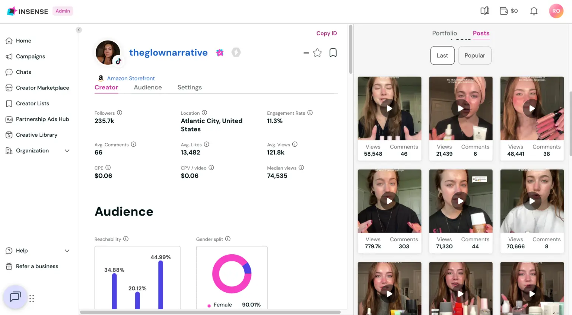Play the post with 48,441 views
The width and height of the screenshot is (572, 315).
tap(532, 108)
